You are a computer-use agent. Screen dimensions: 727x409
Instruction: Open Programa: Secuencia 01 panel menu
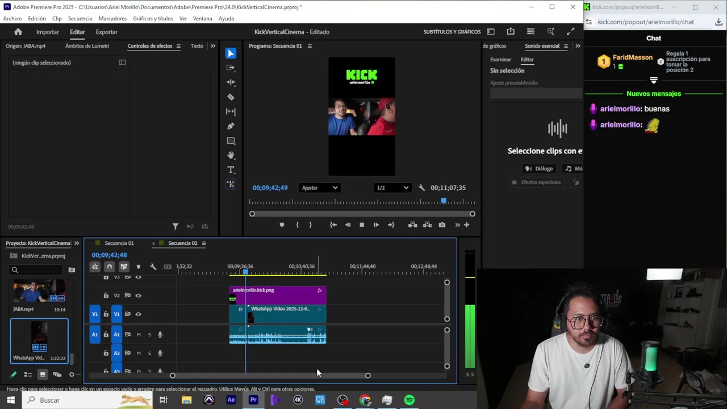[x=310, y=46]
